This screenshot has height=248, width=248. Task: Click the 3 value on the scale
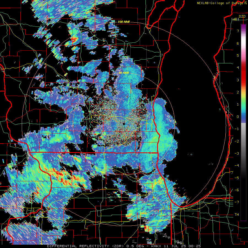click(x=238, y=80)
